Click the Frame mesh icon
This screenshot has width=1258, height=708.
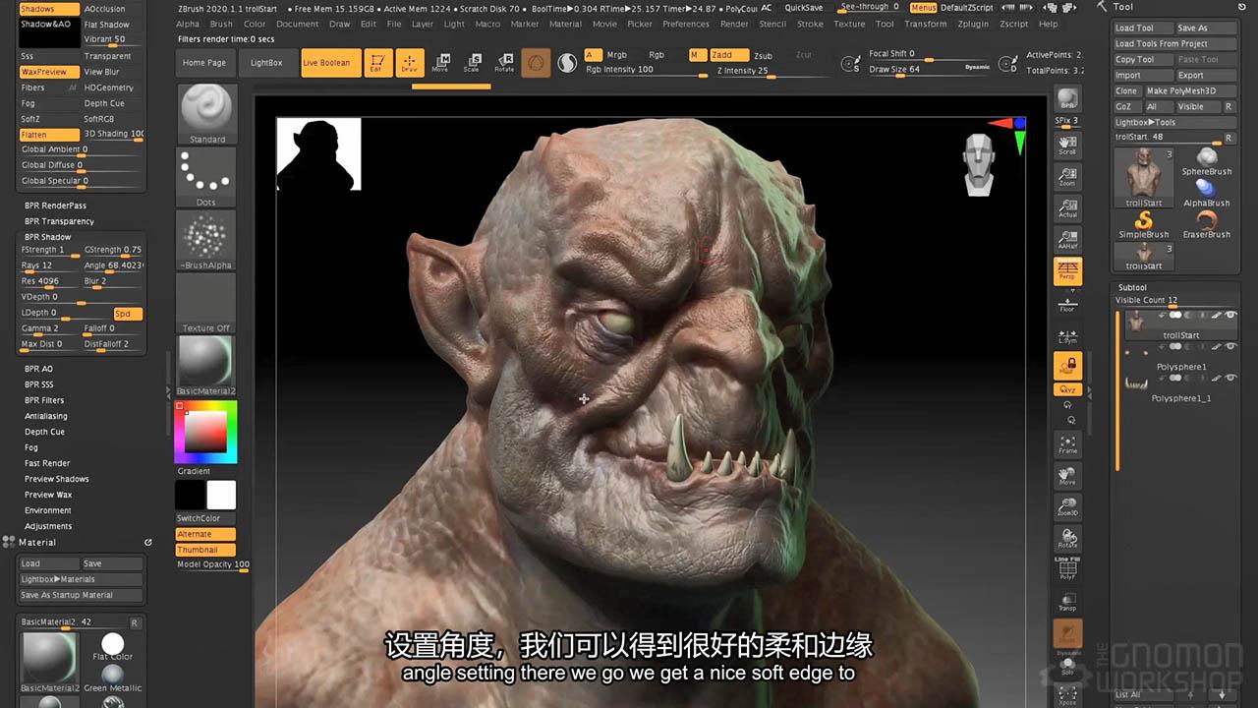[x=1067, y=444]
